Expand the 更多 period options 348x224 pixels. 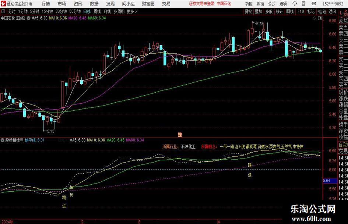[132, 11]
